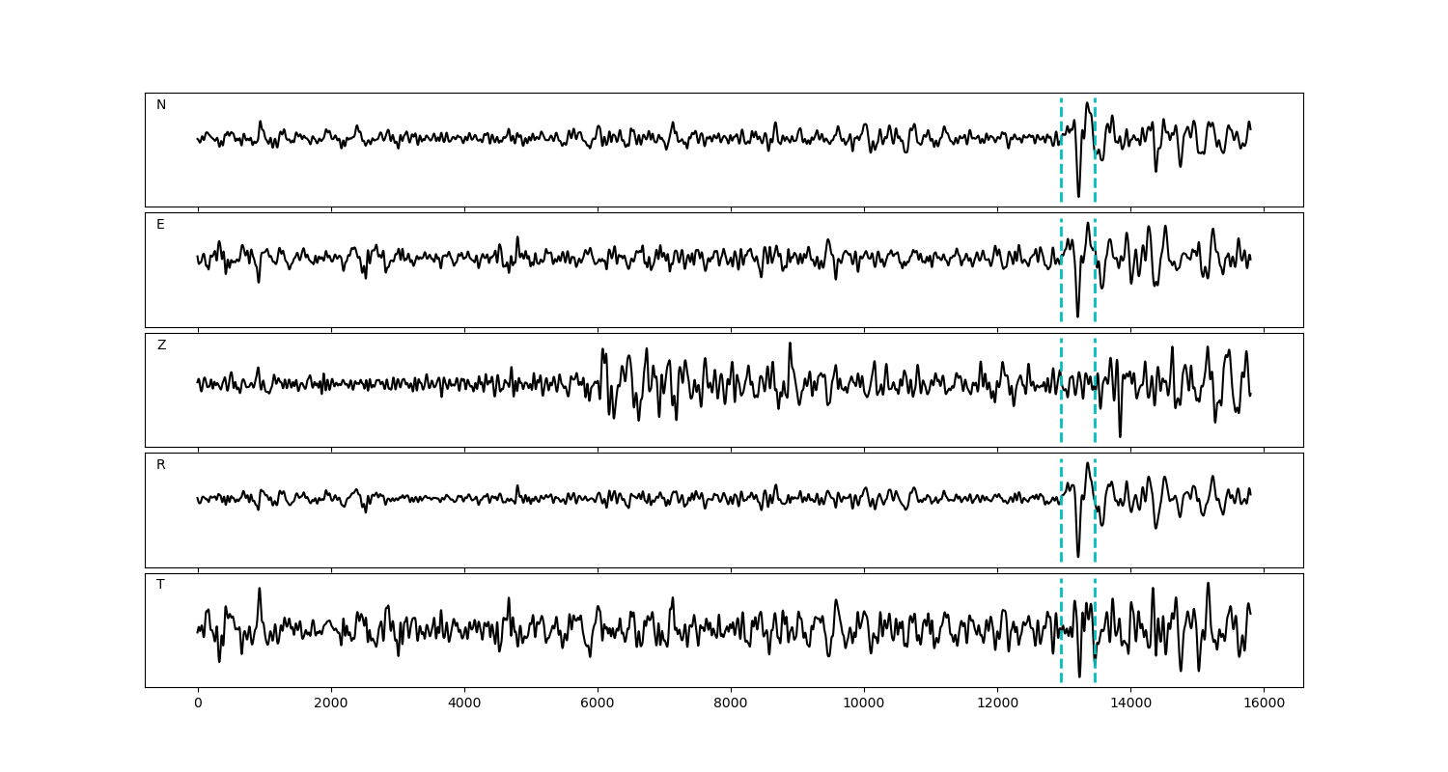The width and height of the screenshot is (1448, 772).
Task: Pick the first cyan dashed line in R panel
Action: coord(1061,531)
